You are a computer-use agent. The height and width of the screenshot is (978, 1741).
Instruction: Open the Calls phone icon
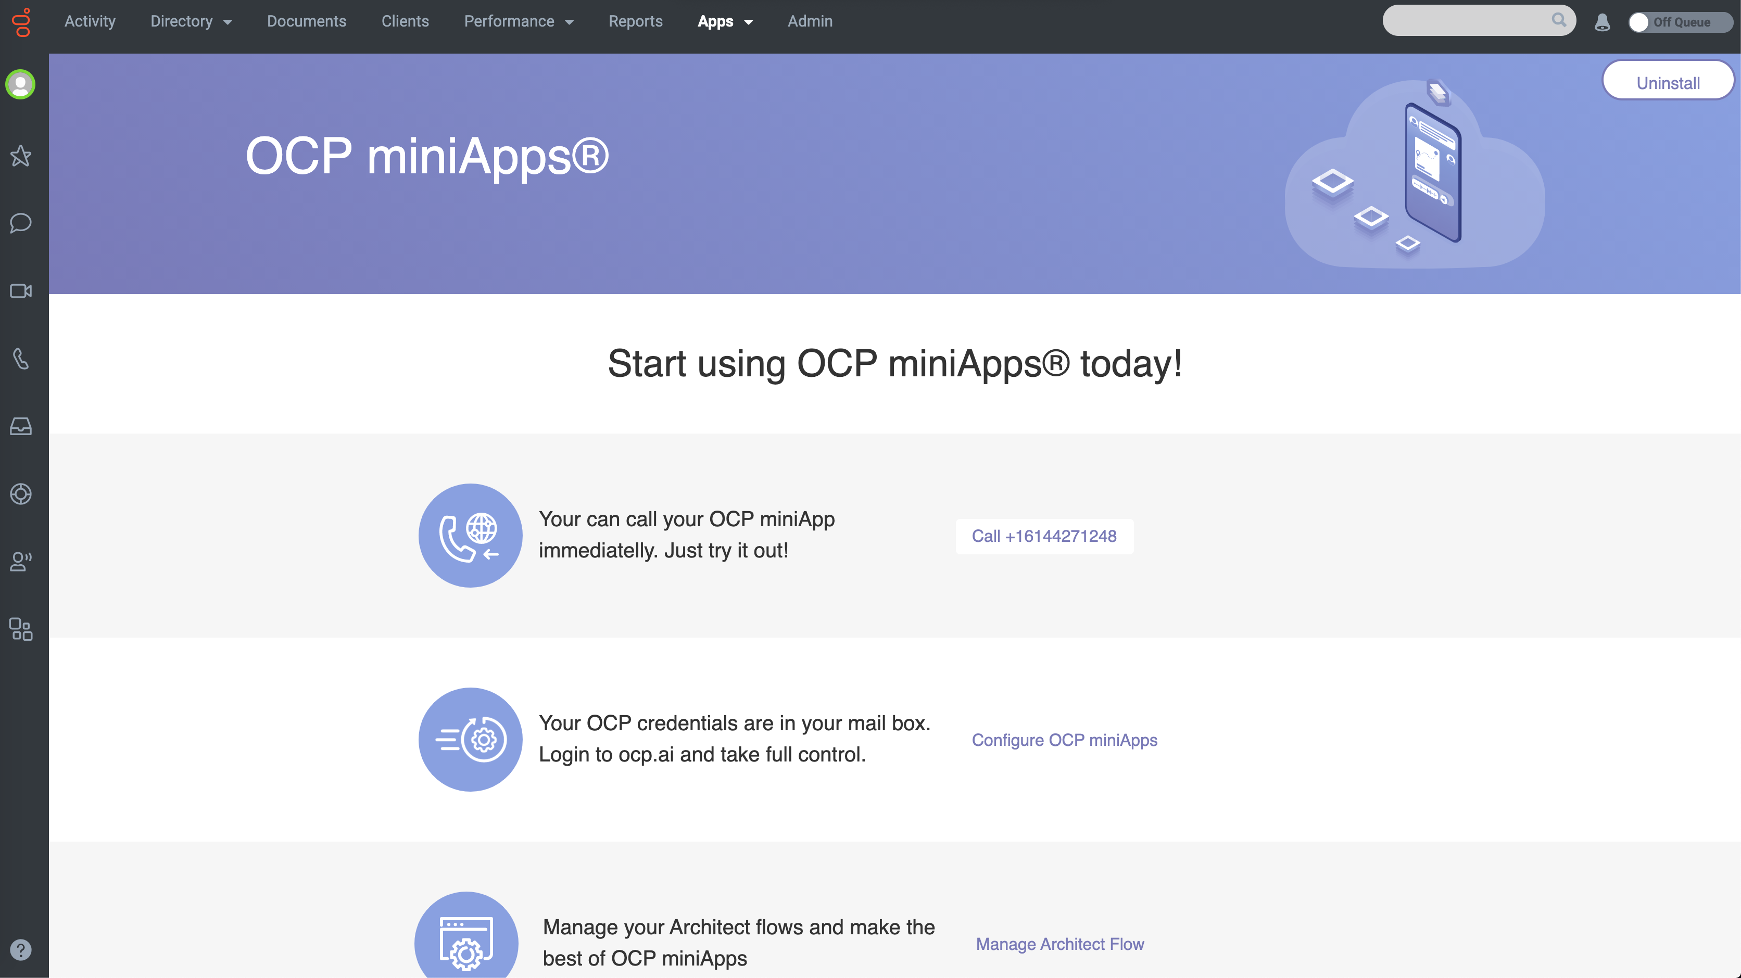pos(21,358)
